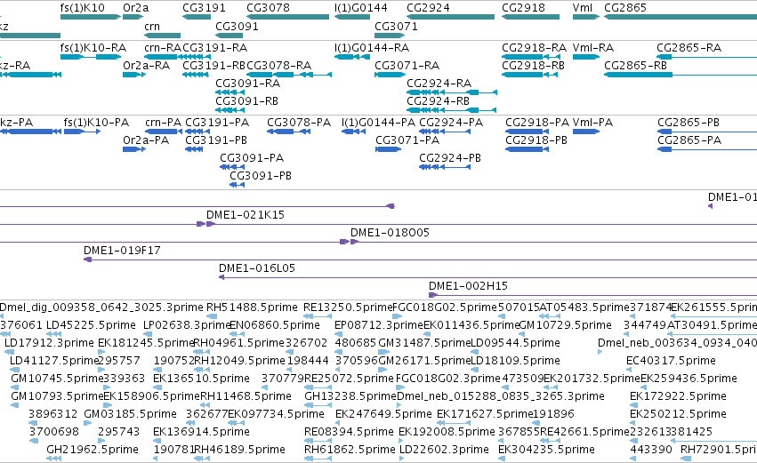The image size is (757, 463).
Task: Select BAC clone label DME1-018O05
Action: (390, 233)
